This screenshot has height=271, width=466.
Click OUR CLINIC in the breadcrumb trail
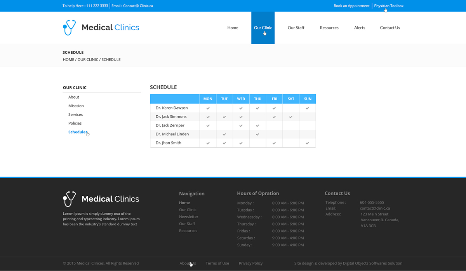(x=88, y=59)
